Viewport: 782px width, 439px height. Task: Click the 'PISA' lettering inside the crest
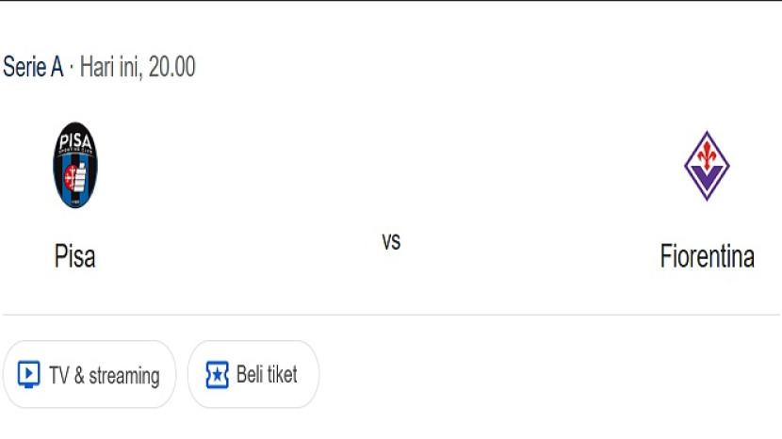pos(74,140)
